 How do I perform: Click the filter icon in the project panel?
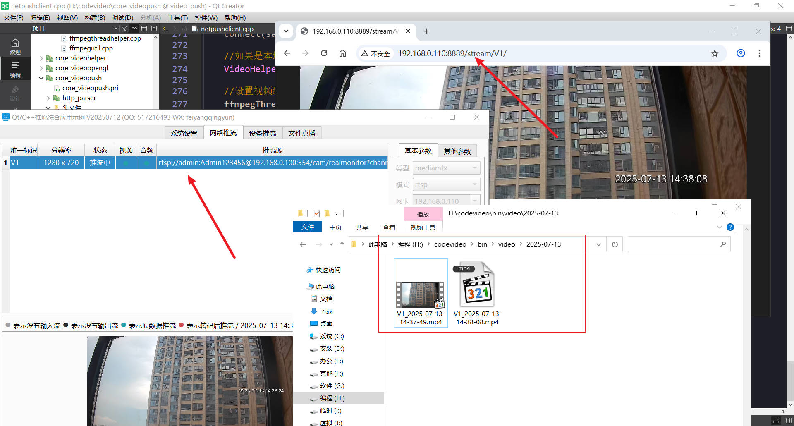(x=124, y=28)
